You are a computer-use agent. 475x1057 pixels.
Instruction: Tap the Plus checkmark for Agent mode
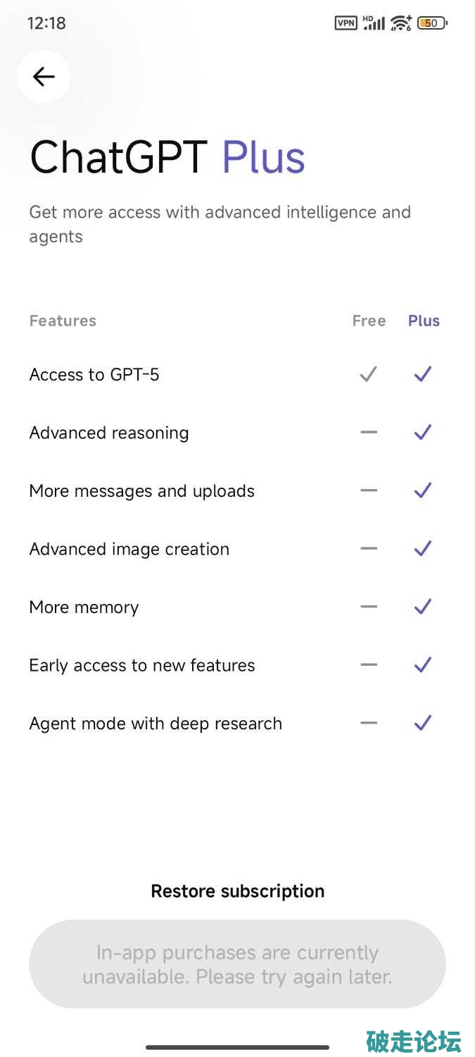pyautogui.click(x=423, y=723)
